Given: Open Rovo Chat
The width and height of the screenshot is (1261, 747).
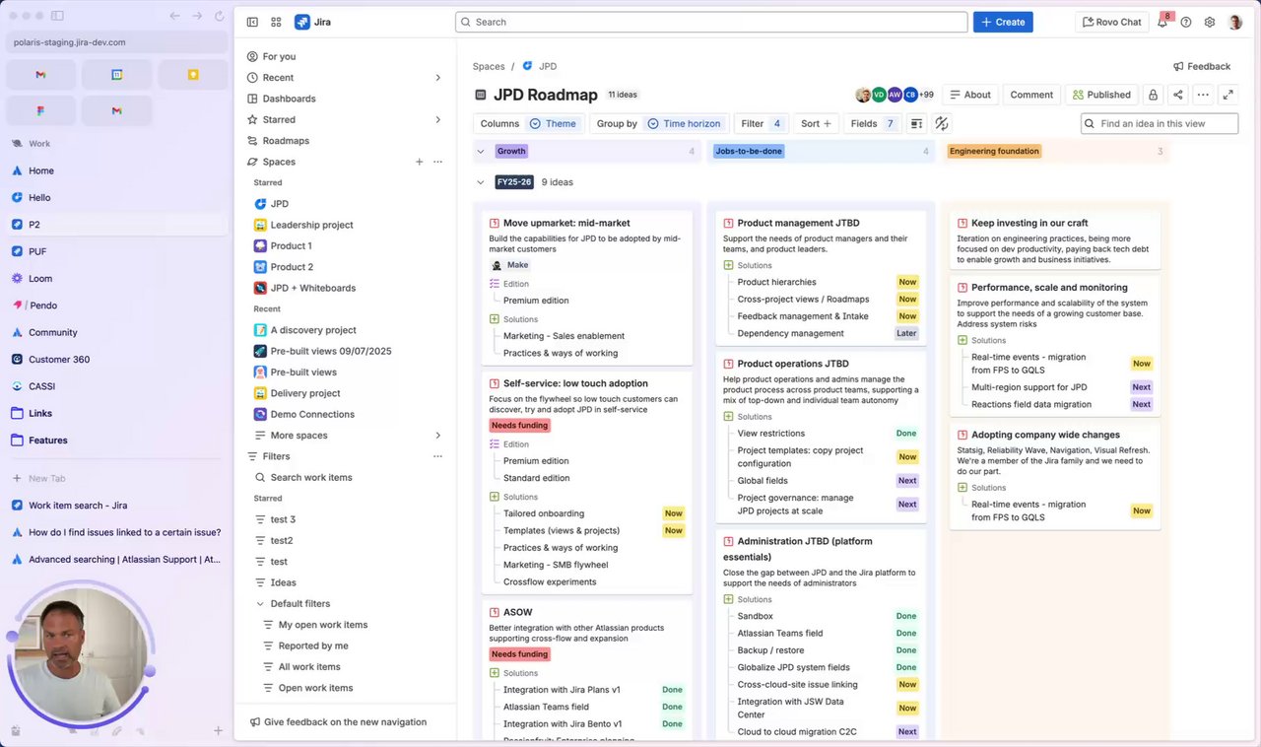Looking at the screenshot, I should [x=1110, y=22].
